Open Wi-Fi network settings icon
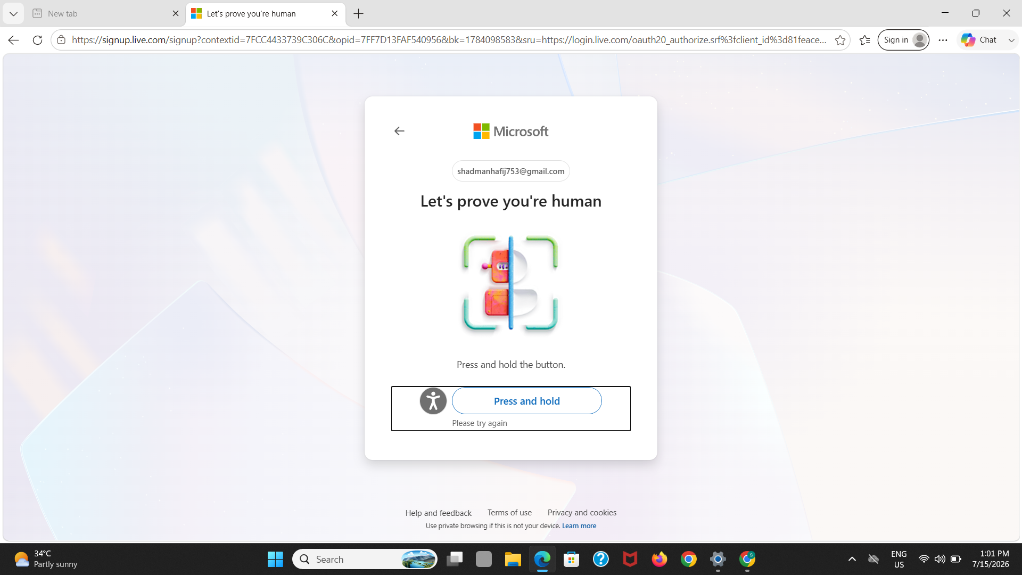Image resolution: width=1022 pixels, height=575 pixels. (x=924, y=559)
